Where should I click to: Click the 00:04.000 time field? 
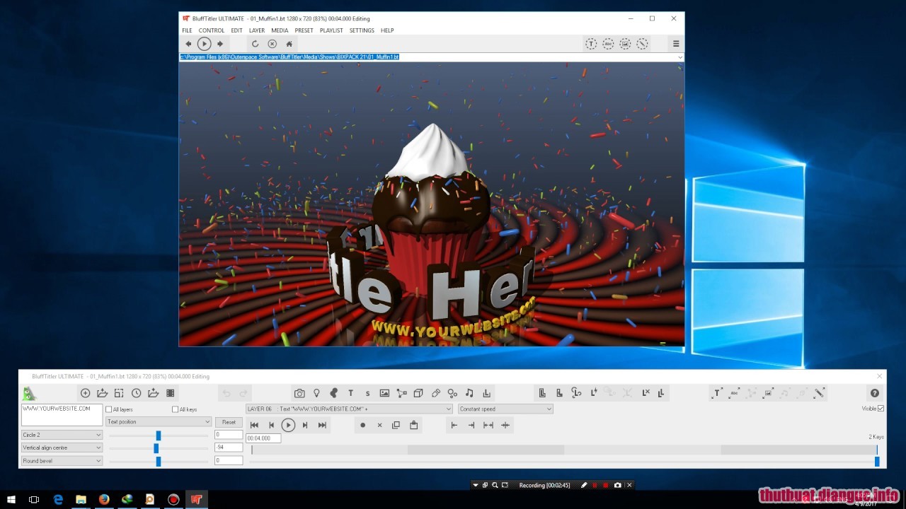pos(263,438)
